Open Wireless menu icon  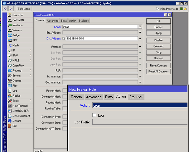[x=10, y=30]
